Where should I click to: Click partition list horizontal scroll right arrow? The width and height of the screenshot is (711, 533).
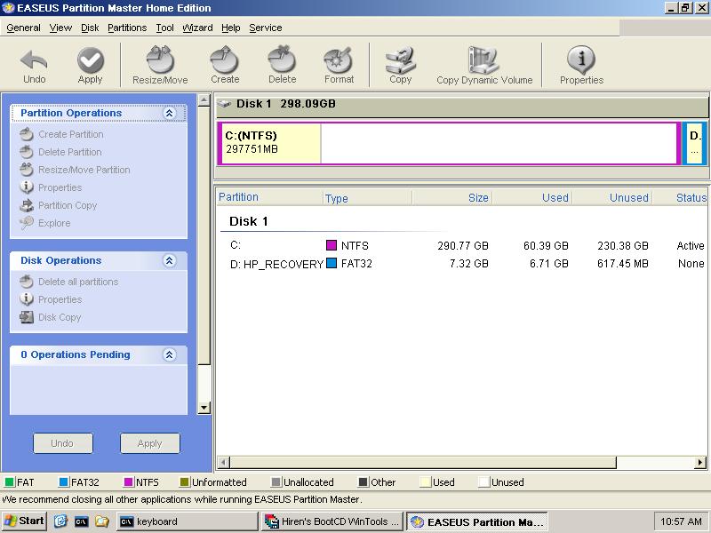700,462
